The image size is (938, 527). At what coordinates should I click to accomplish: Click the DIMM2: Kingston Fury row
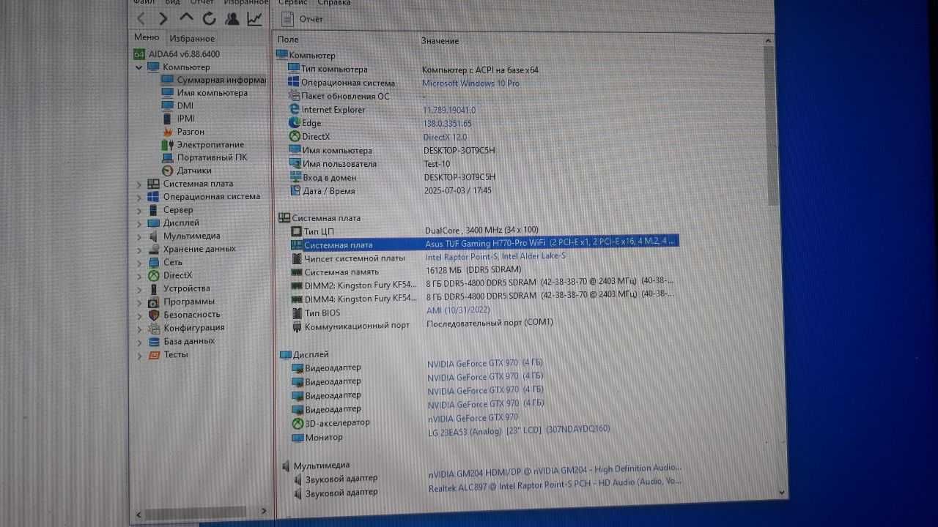[481, 285]
